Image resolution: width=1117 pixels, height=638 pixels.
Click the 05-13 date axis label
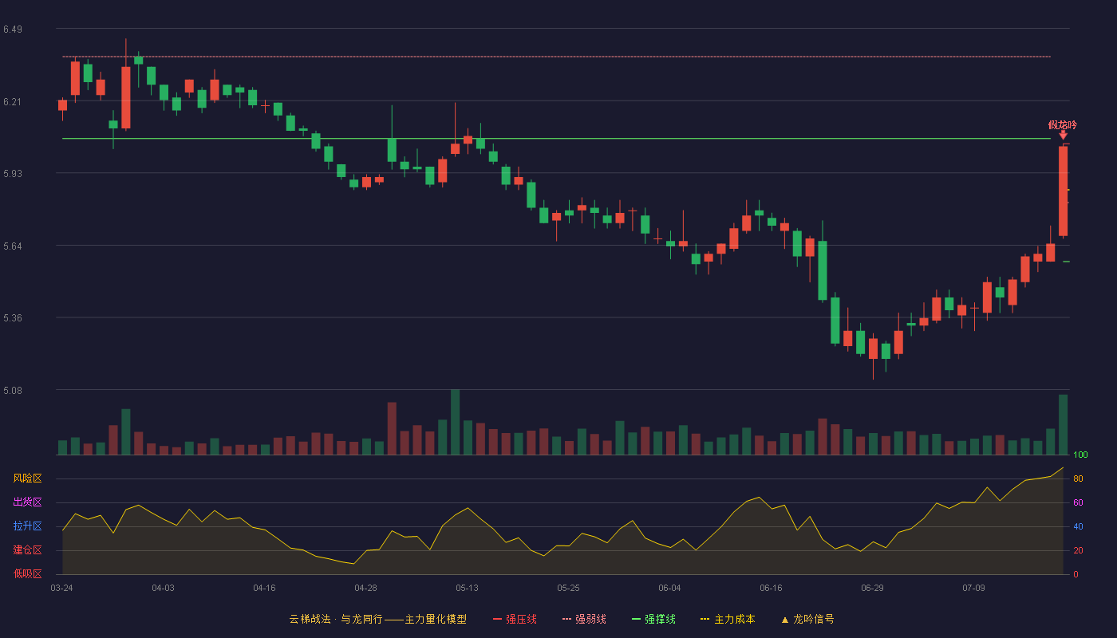click(x=468, y=588)
